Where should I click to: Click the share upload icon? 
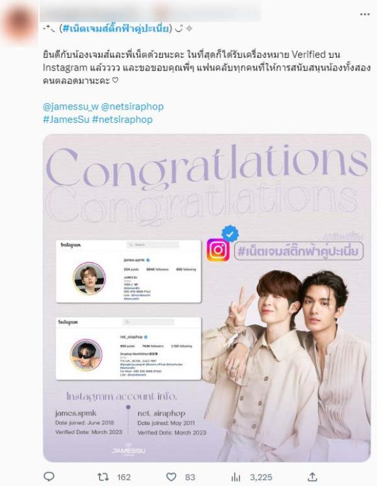tap(313, 477)
